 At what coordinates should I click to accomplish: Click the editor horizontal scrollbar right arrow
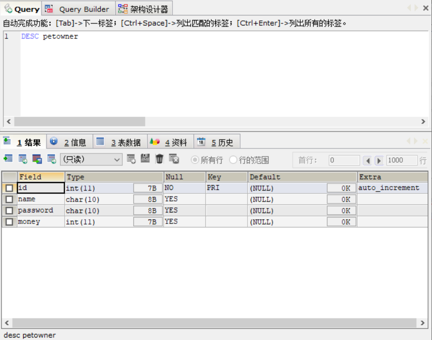(x=423, y=121)
